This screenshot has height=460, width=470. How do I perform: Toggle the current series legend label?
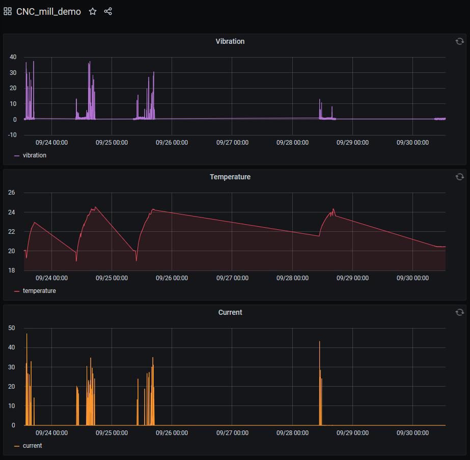pyautogui.click(x=32, y=446)
